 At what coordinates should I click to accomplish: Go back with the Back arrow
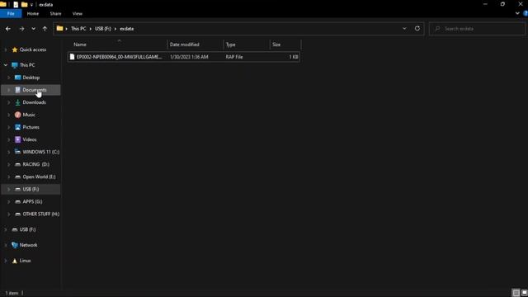pos(7,29)
